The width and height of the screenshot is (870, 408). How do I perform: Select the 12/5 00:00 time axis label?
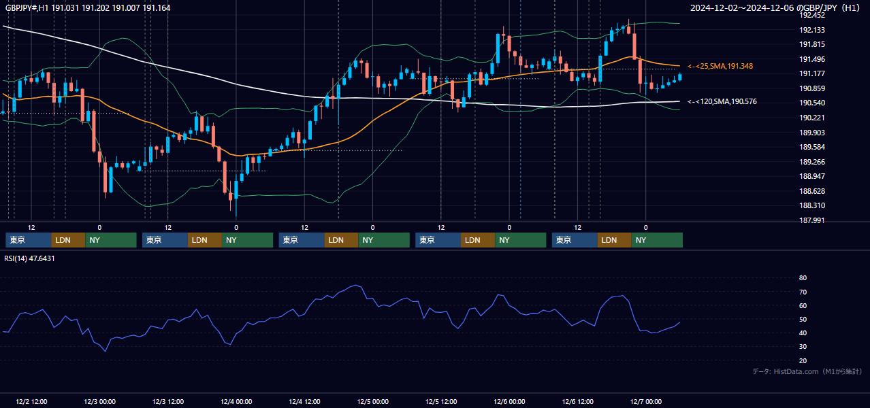372,402
